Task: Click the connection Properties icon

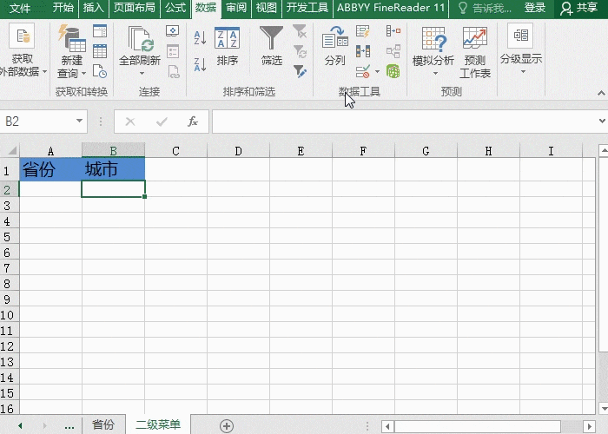Action: (x=173, y=51)
